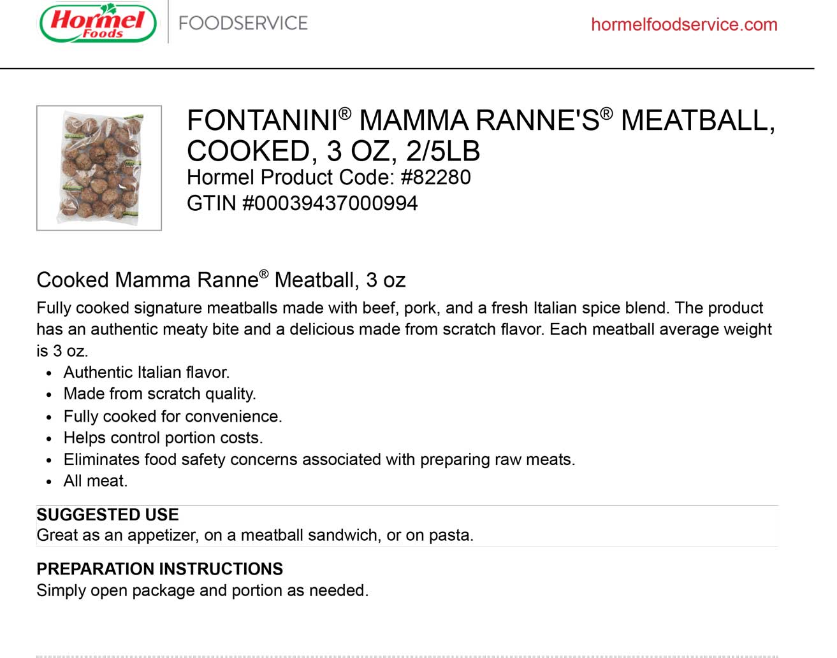Click the 'Authentic Italian flavor.' bullet
The image size is (837, 658).
point(146,373)
